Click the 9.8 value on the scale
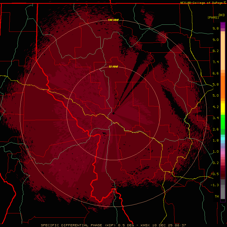This screenshot has width=227, height=227. pos(216,28)
